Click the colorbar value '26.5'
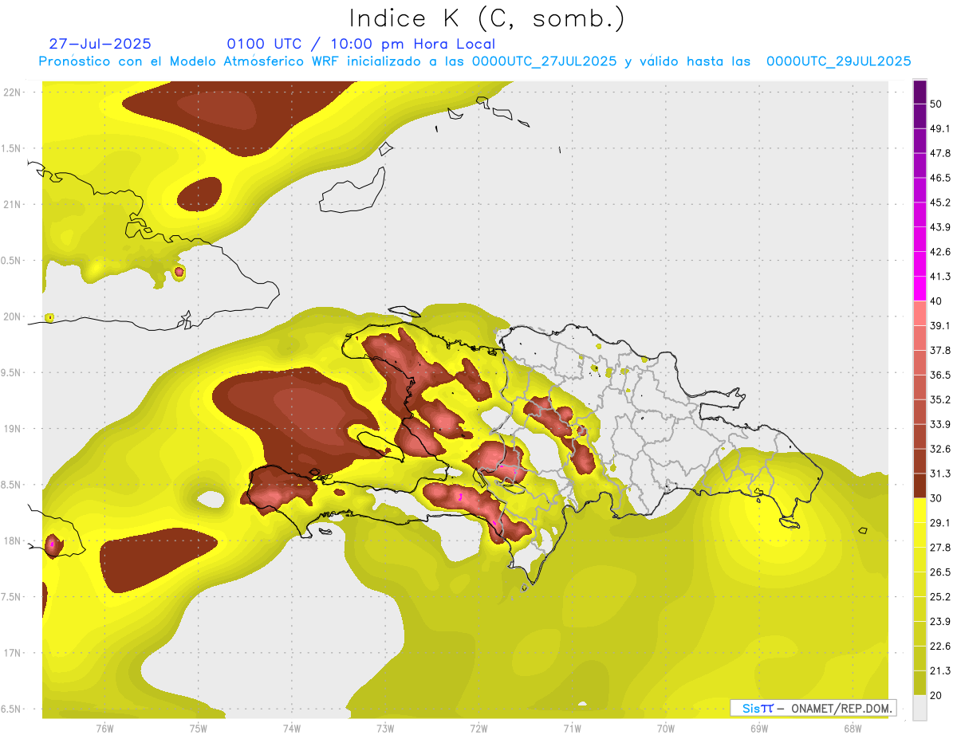 [940, 572]
